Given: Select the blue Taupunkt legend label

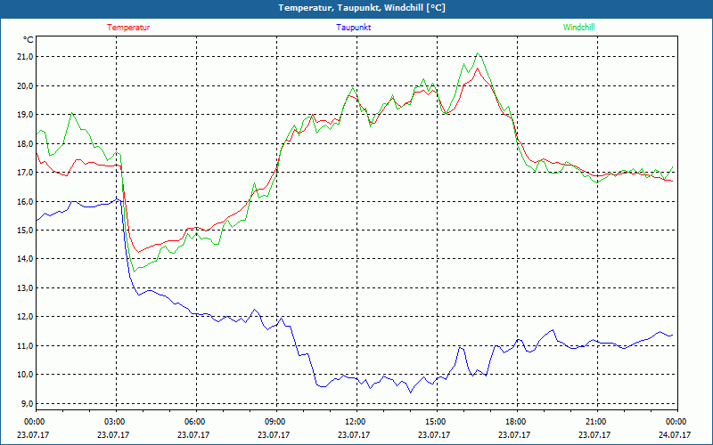Looking at the screenshot, I should click(354, 28).
